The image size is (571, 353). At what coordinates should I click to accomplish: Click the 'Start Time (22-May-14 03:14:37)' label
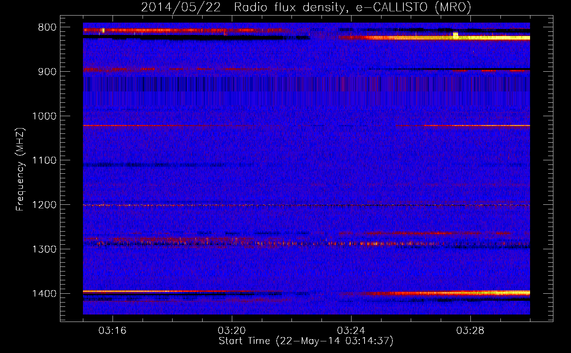coord(306,341)
